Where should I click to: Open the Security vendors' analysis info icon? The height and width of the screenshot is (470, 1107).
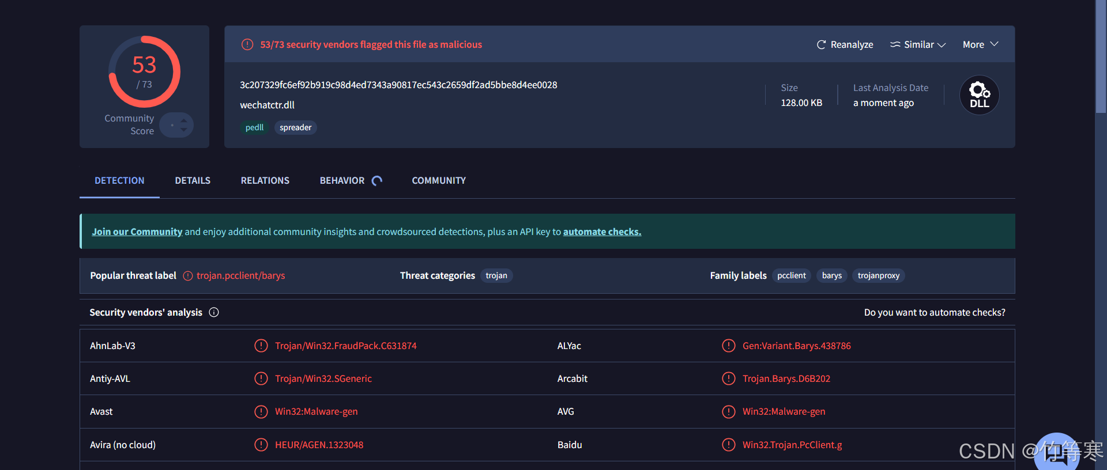(x=214, y=312)
